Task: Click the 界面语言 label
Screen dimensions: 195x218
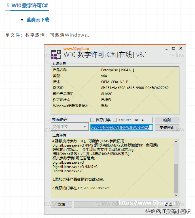Action: click(x=60, y=120)
